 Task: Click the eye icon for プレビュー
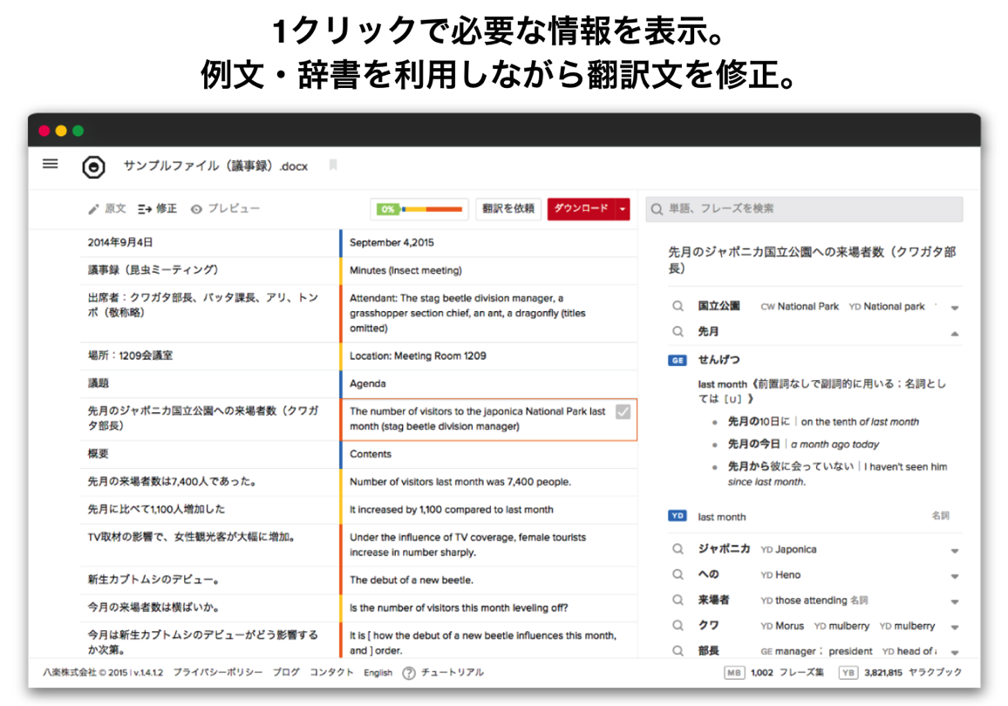197,209
